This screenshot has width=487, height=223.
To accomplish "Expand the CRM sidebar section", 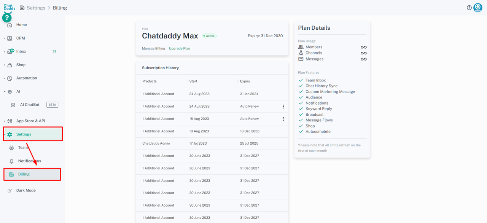I will (20, 38).
